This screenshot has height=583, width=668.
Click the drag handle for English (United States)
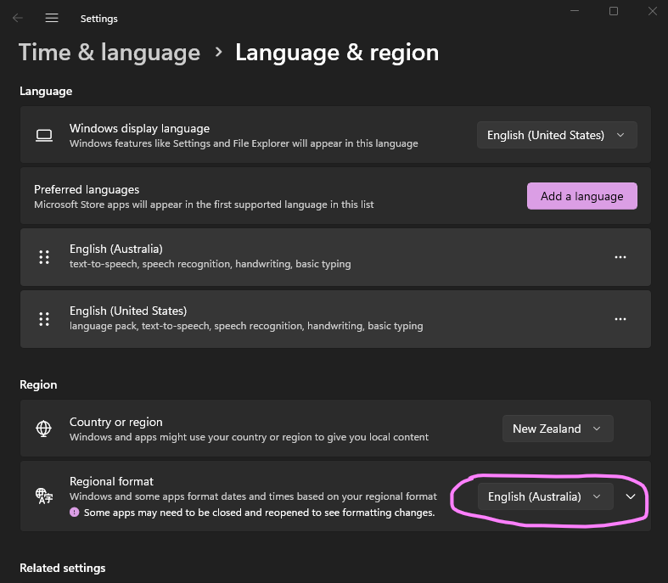[44, 319]
